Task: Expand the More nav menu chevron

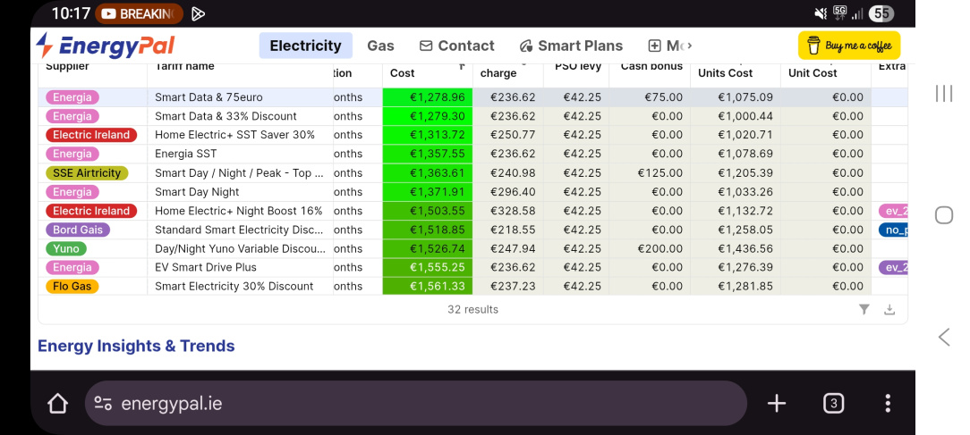Action: pos(690,46)
